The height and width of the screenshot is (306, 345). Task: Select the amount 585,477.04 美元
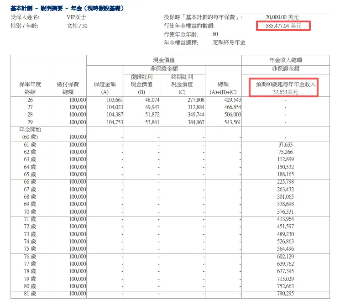pyautogui.click(x=283, y=26)
